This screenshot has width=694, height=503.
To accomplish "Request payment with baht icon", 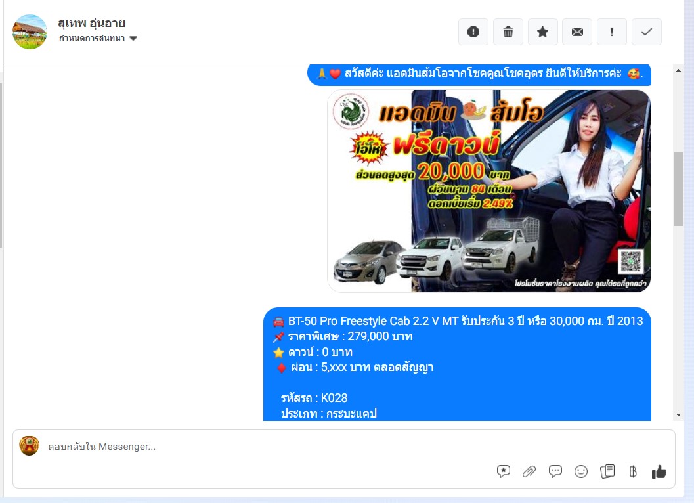I will click(x=633, y=471).
